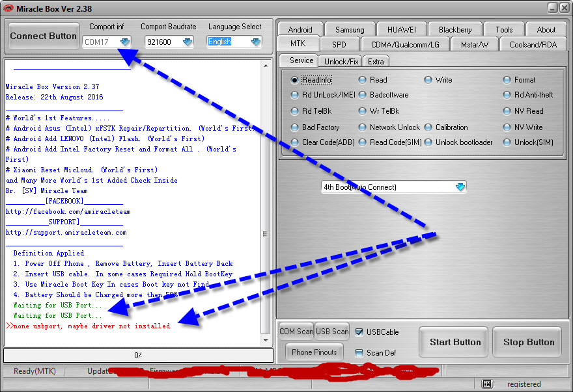Select the Write radio option

[438, 79]
